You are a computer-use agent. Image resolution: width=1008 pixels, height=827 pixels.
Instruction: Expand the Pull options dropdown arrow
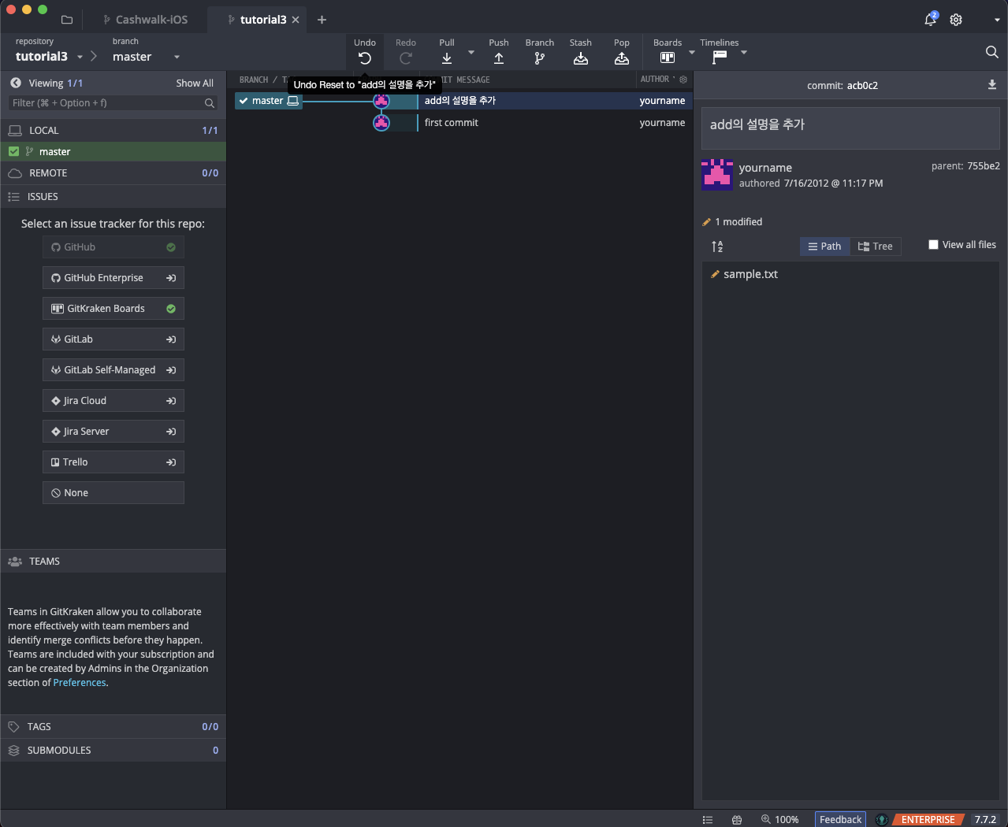point(471,53)
